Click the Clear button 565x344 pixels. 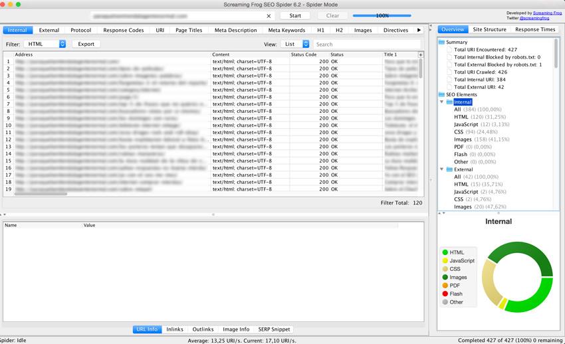coord(332,16)
